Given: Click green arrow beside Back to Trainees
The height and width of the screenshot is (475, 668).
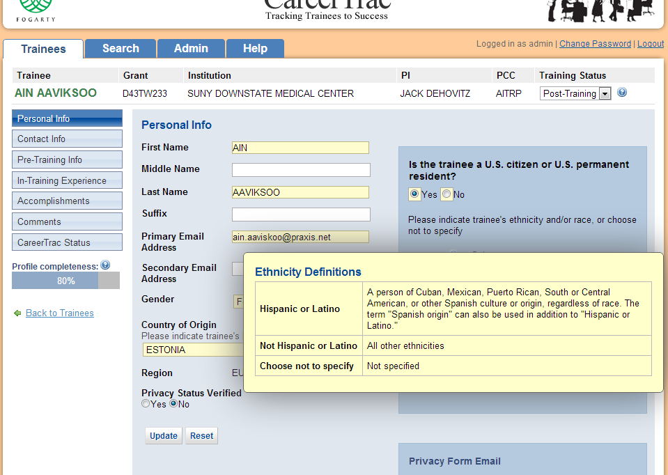Looking at the screenshot, I should (x=17, y=313).
